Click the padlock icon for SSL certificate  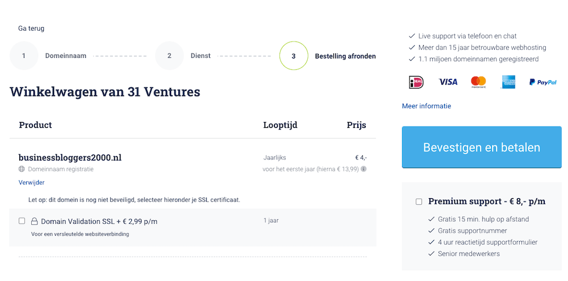coord(34,221)
